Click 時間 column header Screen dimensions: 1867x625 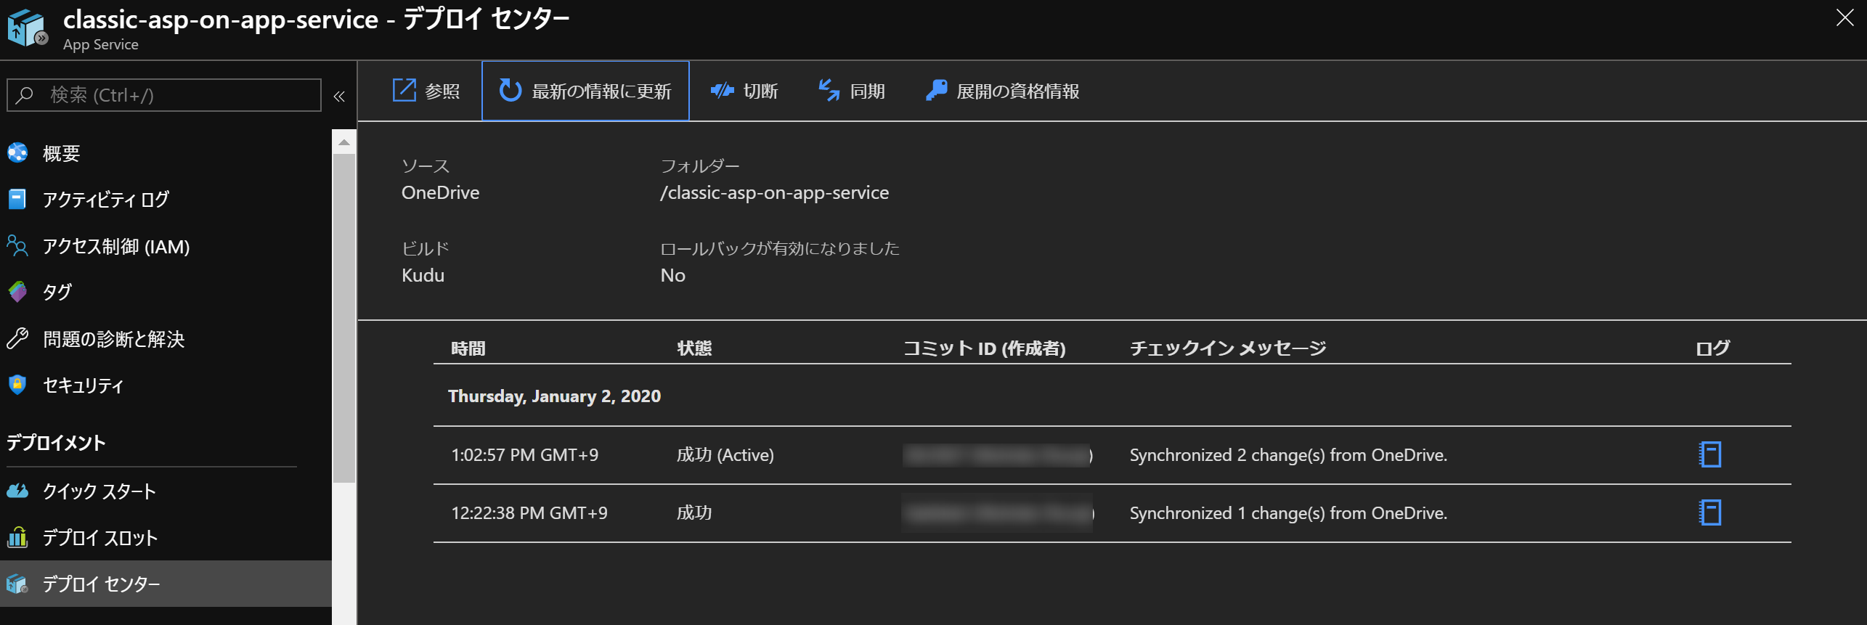468,348
